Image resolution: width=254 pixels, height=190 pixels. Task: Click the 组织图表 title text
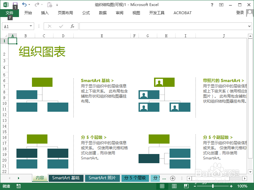point(42,51)
